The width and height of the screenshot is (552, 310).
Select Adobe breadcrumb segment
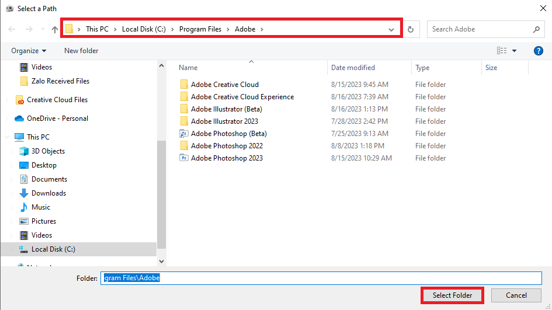click(245, 29)
